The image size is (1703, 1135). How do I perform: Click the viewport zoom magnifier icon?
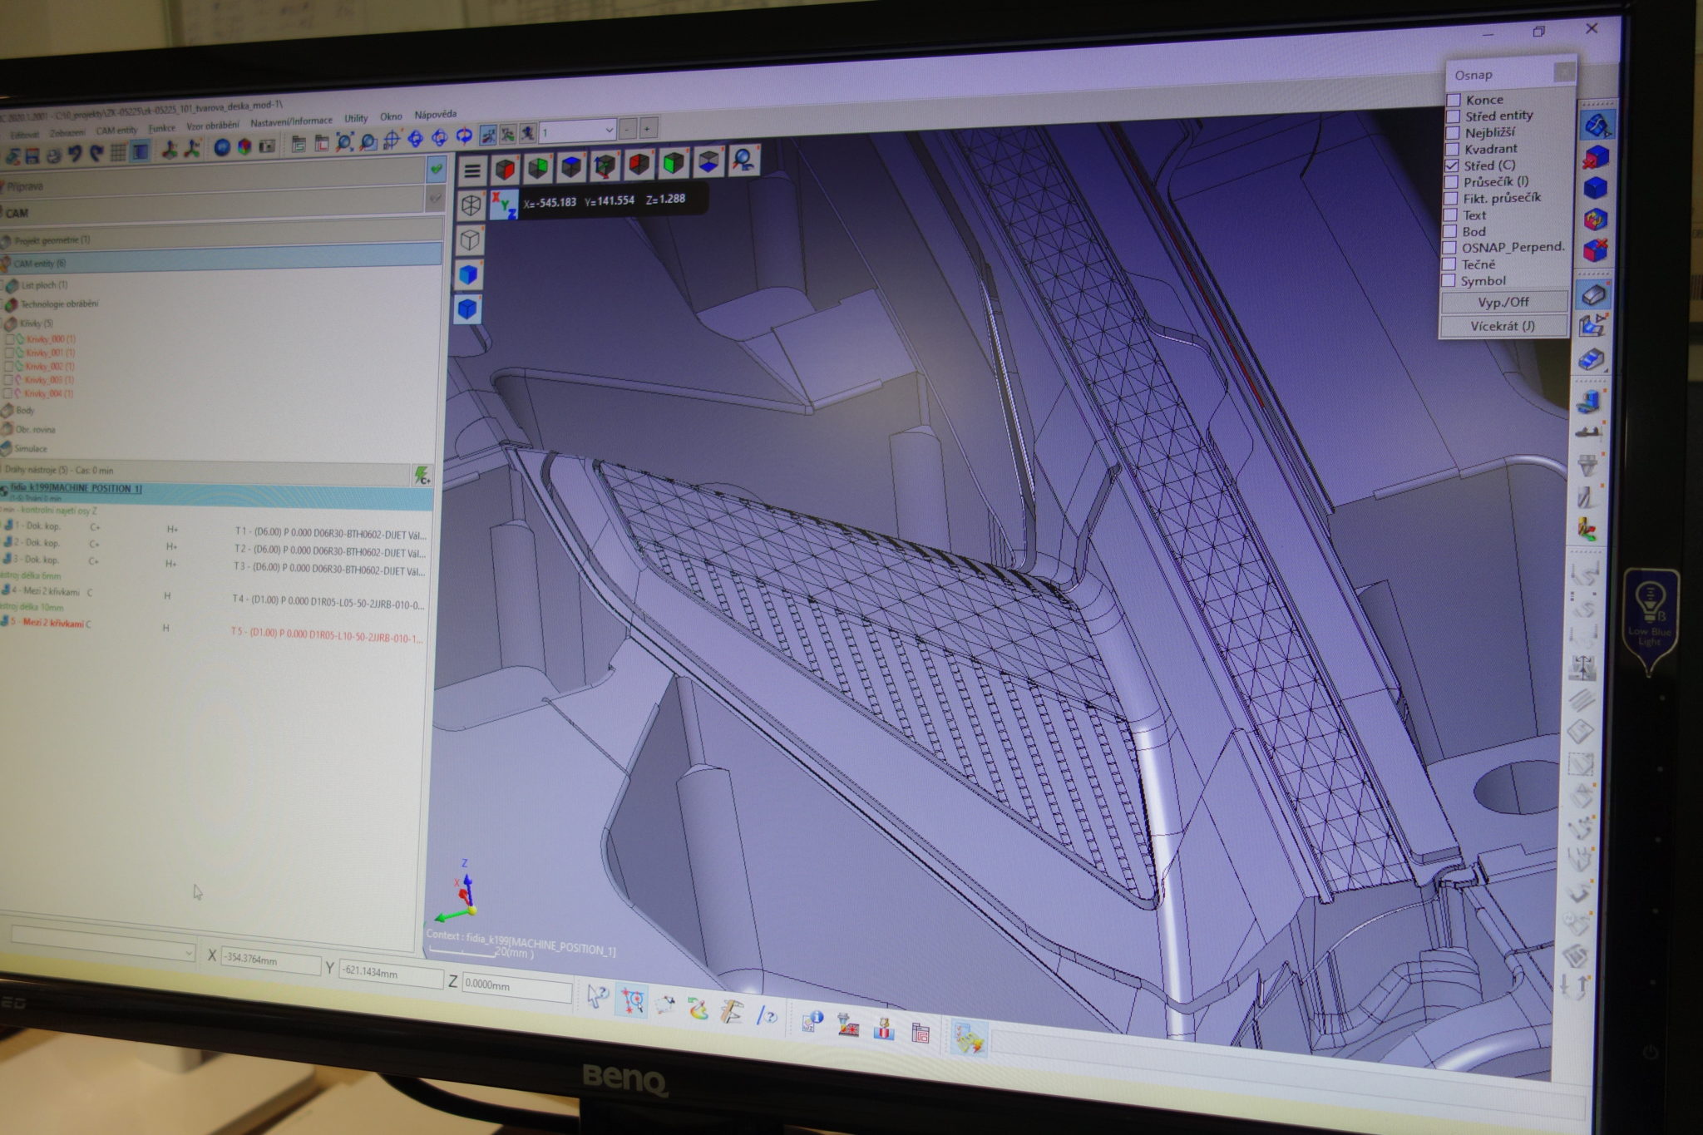click(x=744, y=160)
